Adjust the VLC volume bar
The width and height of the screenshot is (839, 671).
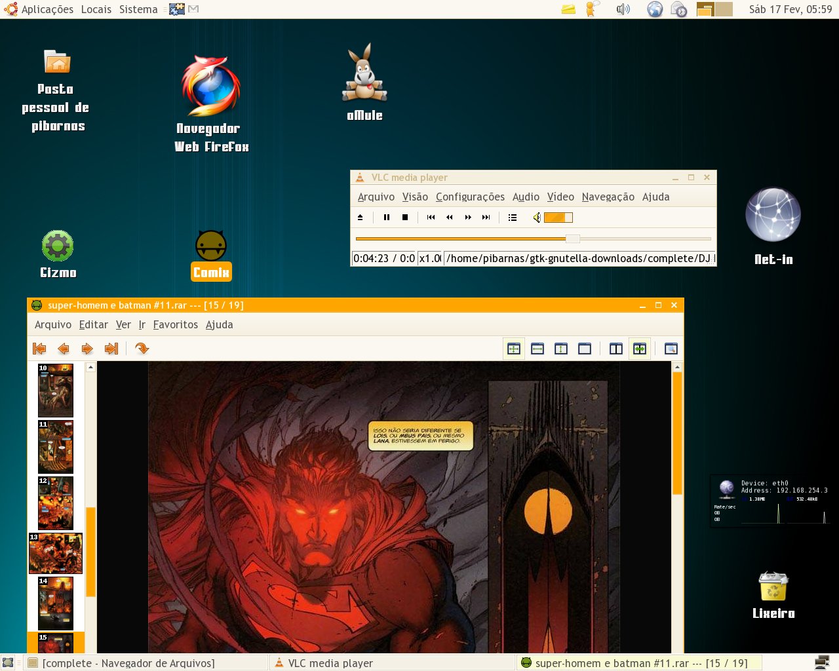coord(558,218)
